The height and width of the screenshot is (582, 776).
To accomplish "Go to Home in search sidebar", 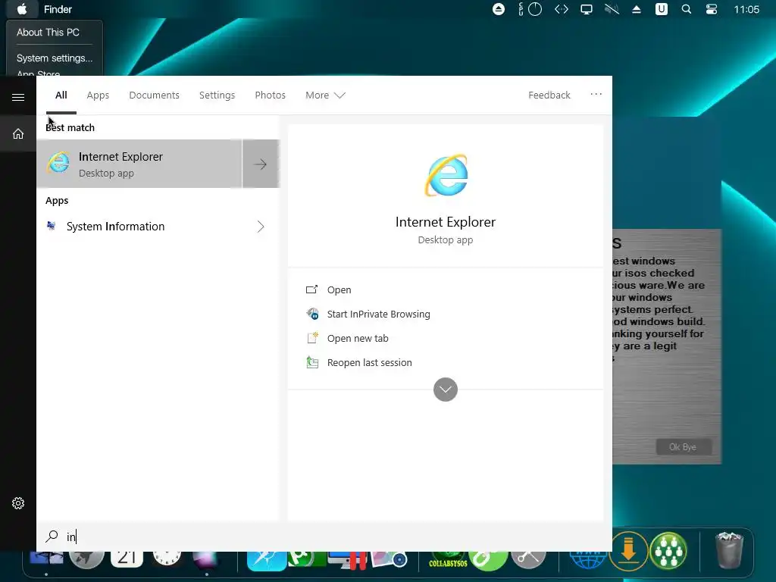I will [x=18, y=133].
